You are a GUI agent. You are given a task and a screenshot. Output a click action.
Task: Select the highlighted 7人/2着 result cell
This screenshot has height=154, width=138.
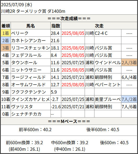click(129, 99)
